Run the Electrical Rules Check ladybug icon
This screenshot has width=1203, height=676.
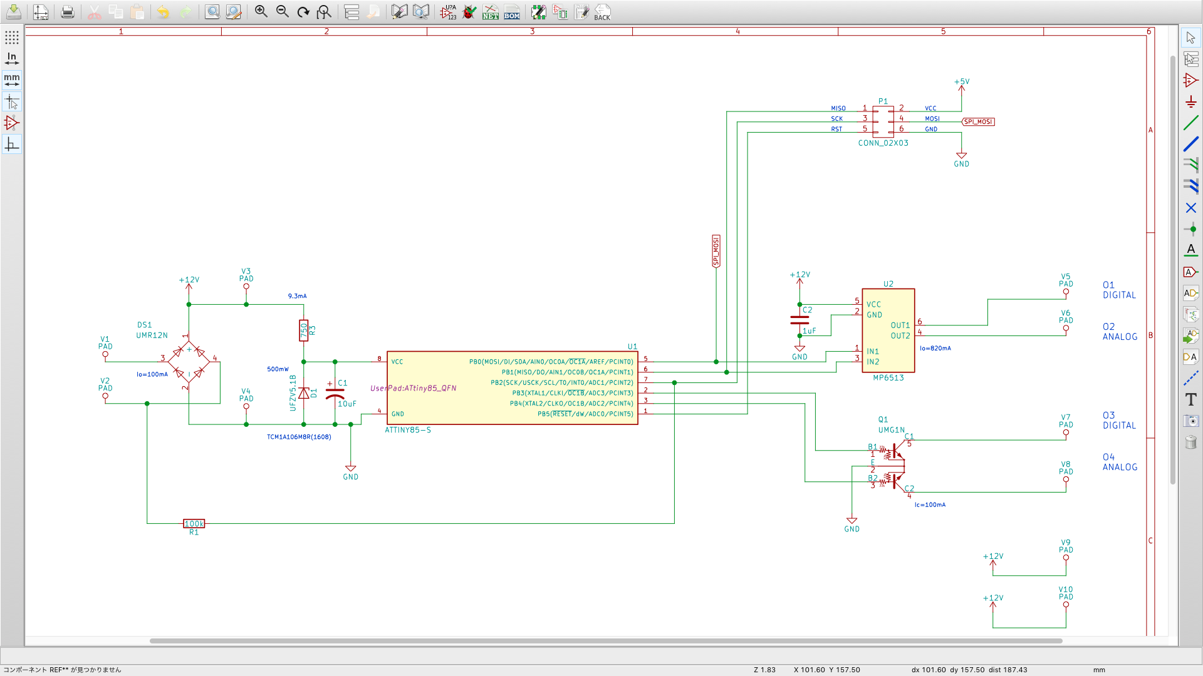click(469, 12)
